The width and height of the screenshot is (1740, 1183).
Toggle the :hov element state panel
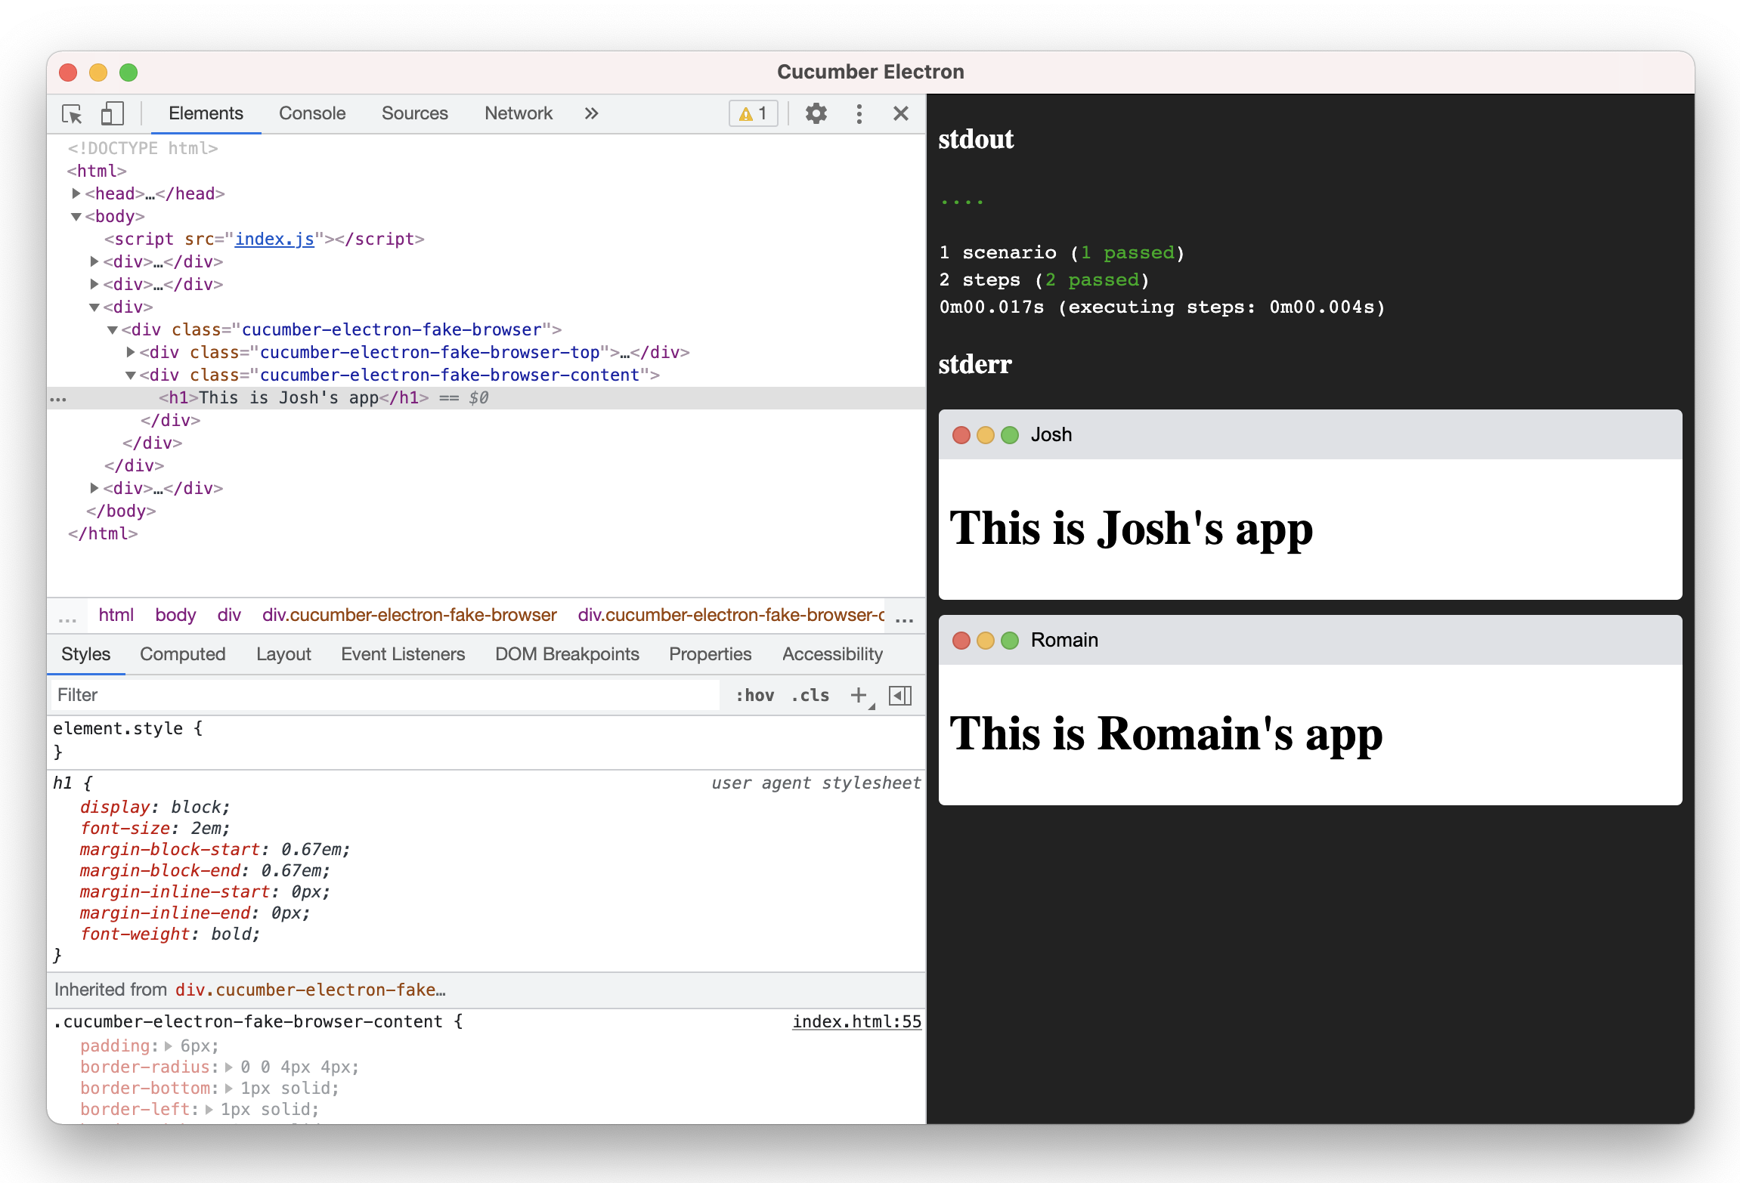(x=754, y=695)
